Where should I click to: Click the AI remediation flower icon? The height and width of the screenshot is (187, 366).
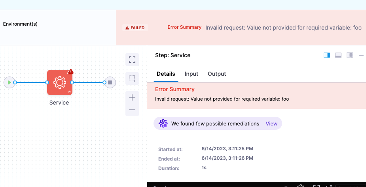click(163, 123)
